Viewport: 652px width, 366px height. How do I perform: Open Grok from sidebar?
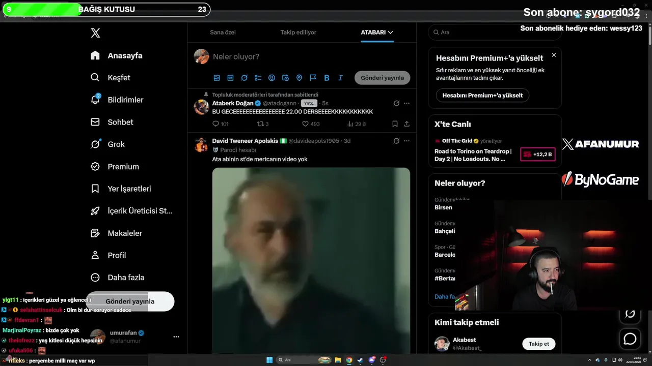click(x=107, y=144)
